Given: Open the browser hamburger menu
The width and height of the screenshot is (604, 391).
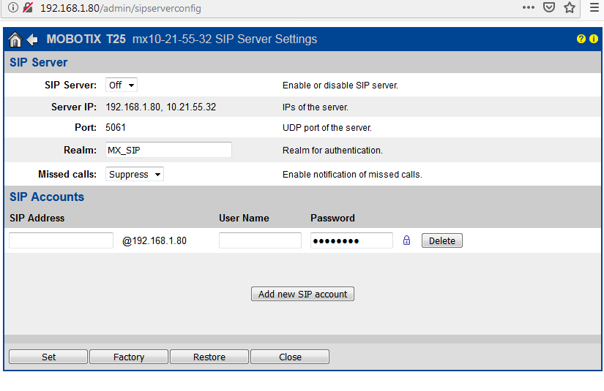Looking at the screenshot, I should 594,8.
